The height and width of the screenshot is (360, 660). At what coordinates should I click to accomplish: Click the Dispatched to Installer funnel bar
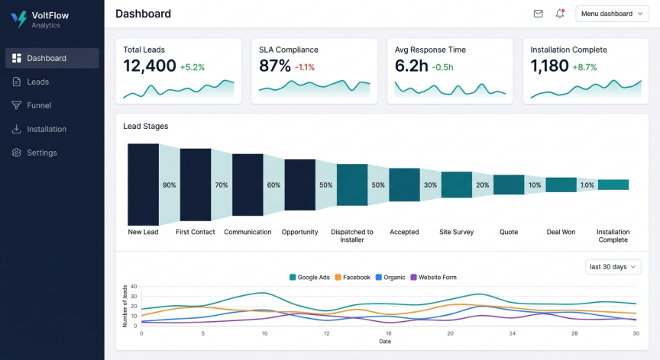(352, 185)
